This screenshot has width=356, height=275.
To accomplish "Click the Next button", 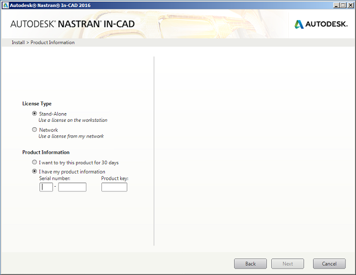I will [x=288, y=264].
